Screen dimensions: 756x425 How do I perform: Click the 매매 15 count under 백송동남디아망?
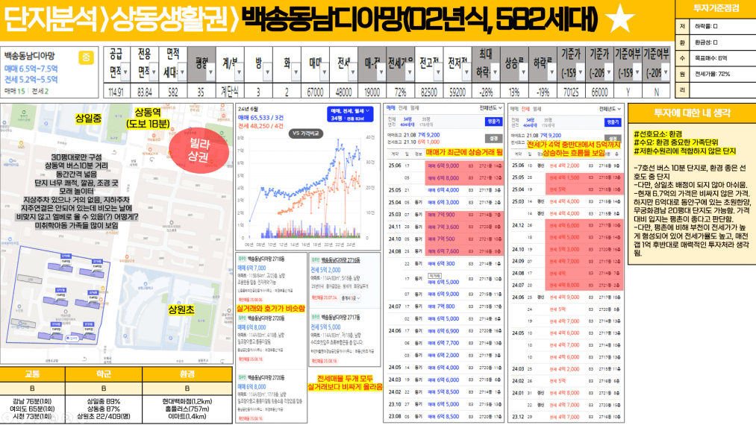(x=14, y=90)
